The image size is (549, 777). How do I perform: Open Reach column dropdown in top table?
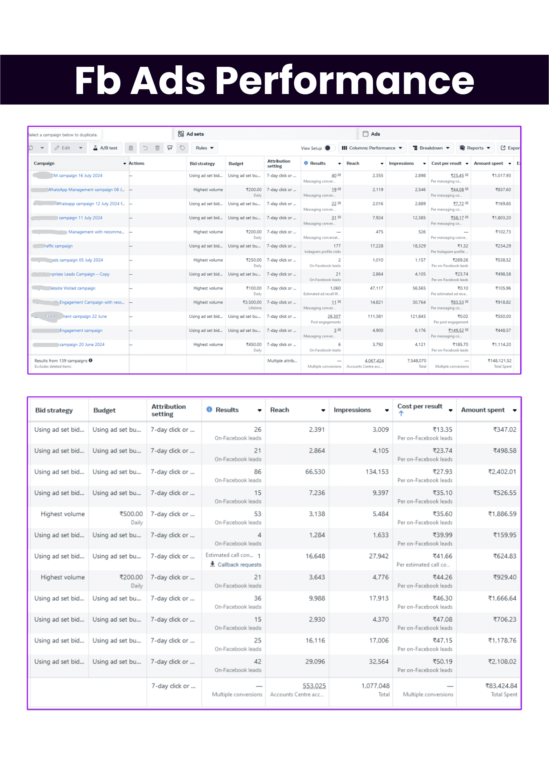(382, 164)
